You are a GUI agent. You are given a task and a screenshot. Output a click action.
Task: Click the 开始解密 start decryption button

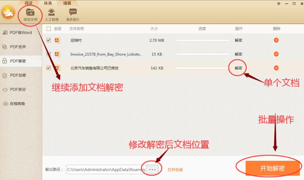click(x=272, y=168)
